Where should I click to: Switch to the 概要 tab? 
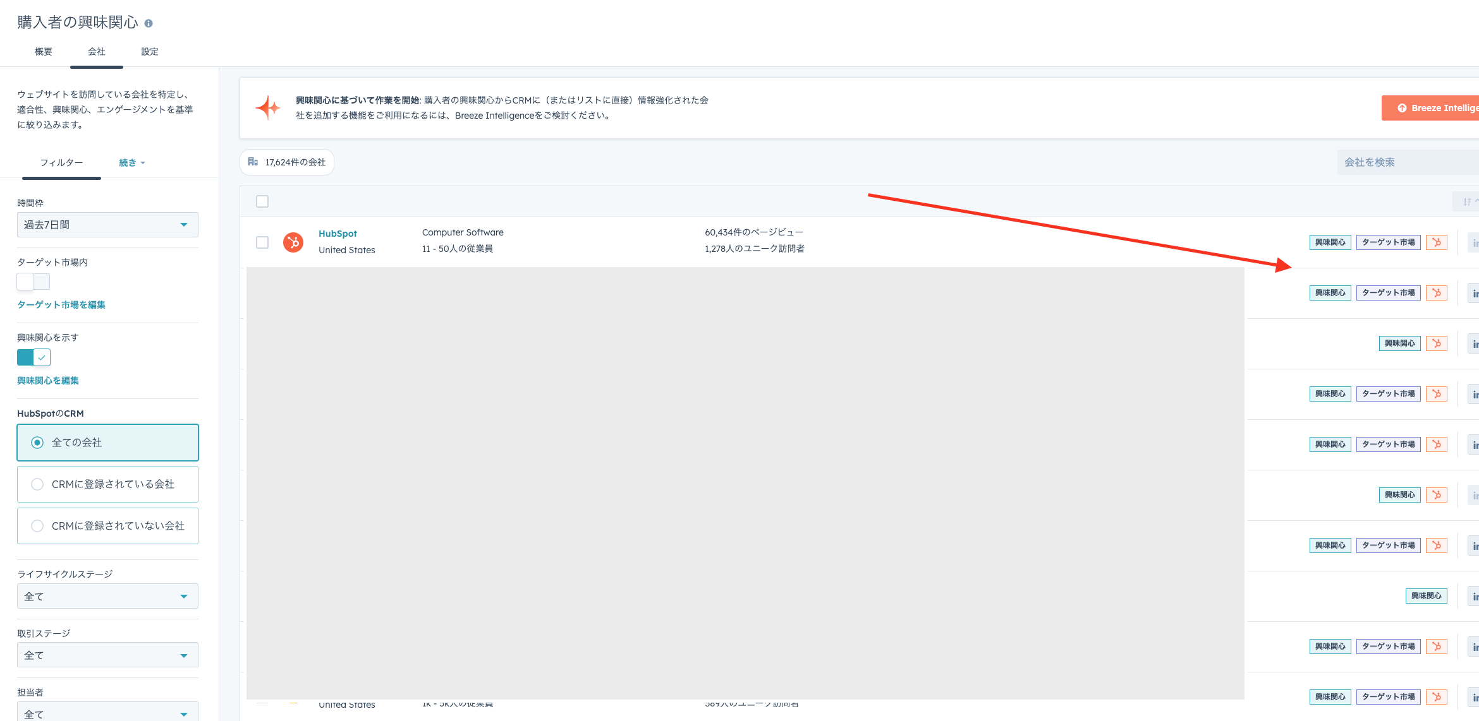point(44,52)
